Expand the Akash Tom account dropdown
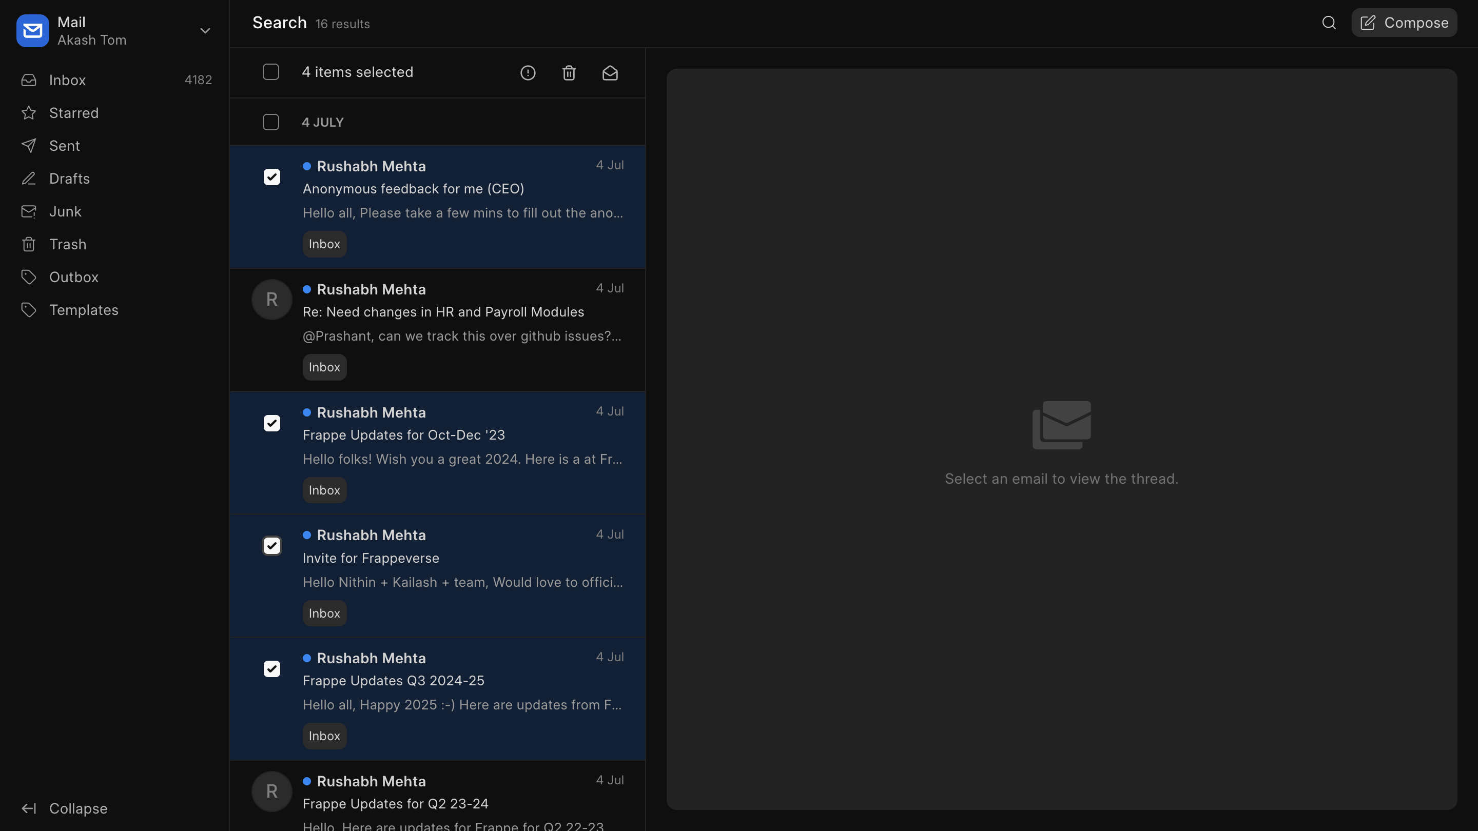Screen dimensions: 1478x831 coord(205,31)
